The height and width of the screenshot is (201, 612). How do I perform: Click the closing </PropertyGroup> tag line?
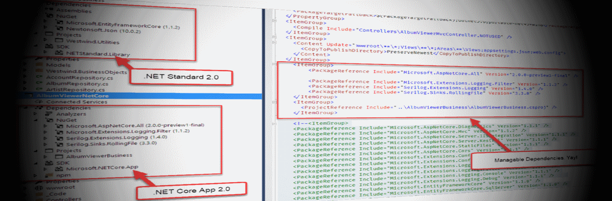click(315, 17)
